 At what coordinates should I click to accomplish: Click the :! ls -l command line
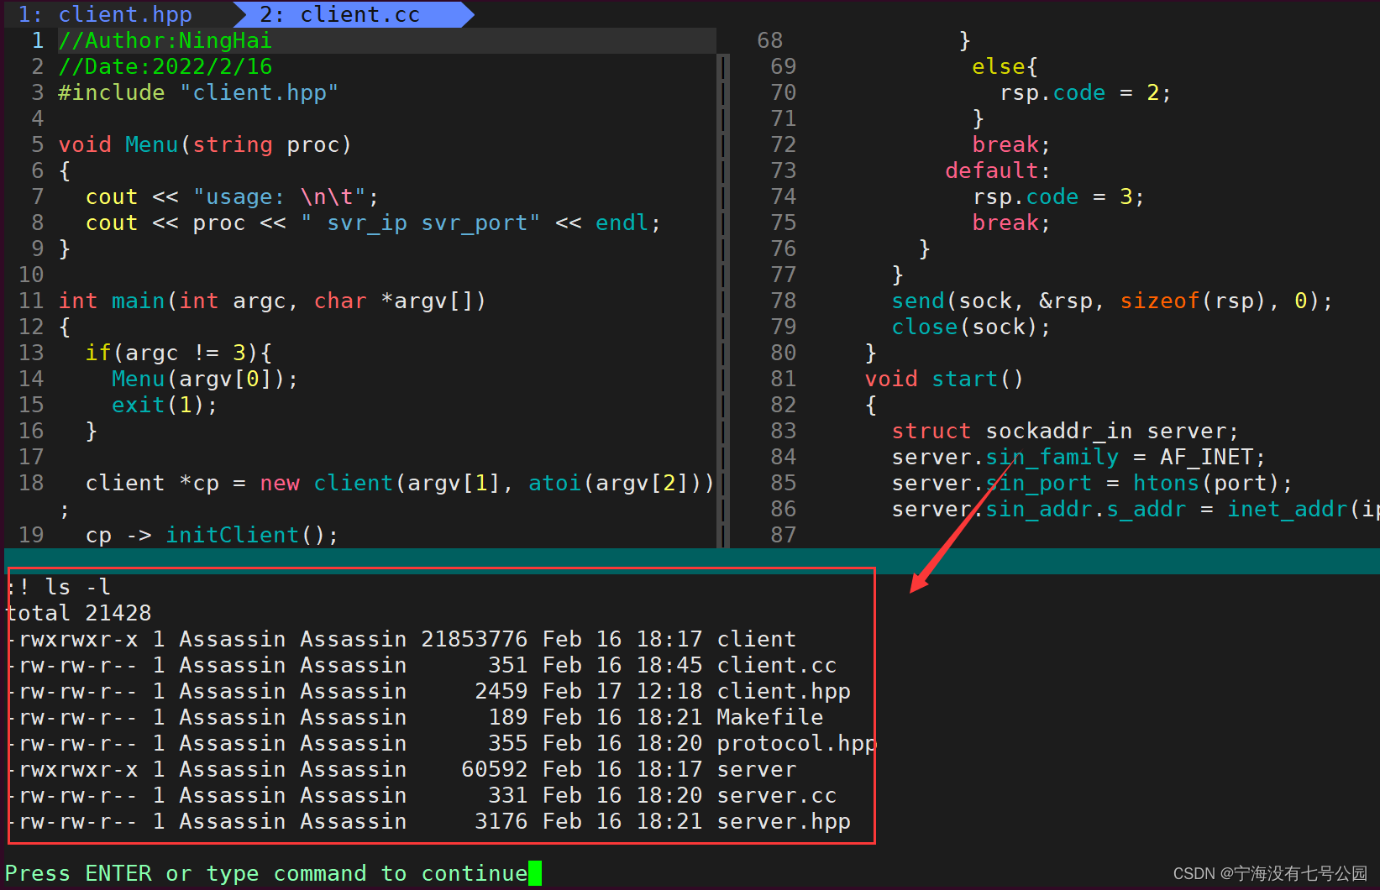[x=58, y=587]
